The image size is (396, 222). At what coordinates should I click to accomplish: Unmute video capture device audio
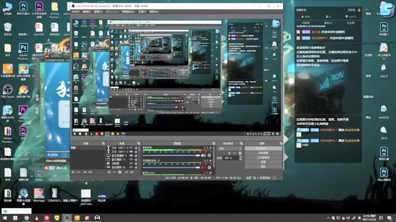203,167
